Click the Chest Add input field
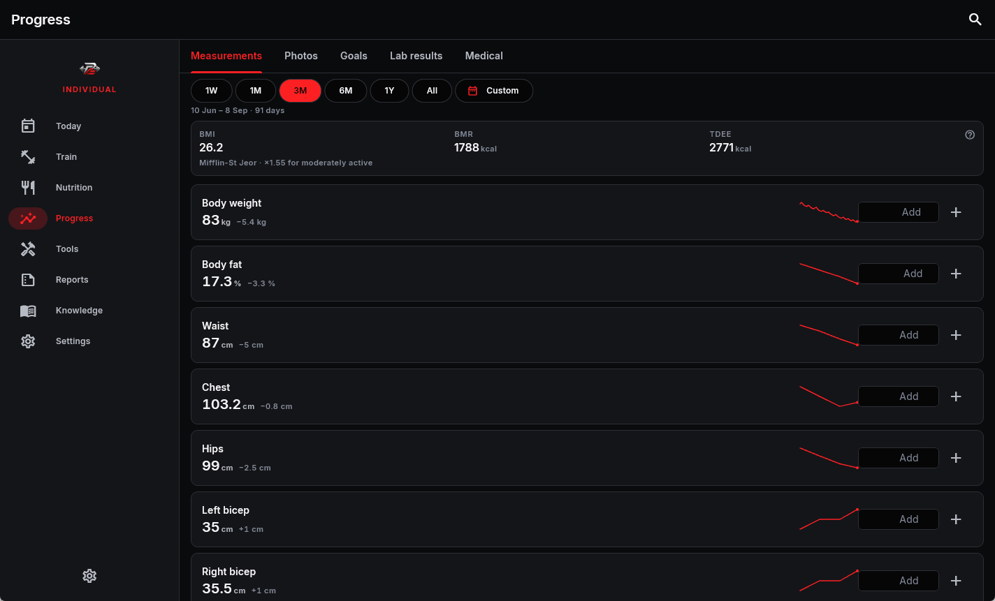The height and width of the screenshot is (601, 995). click(898, 396)
